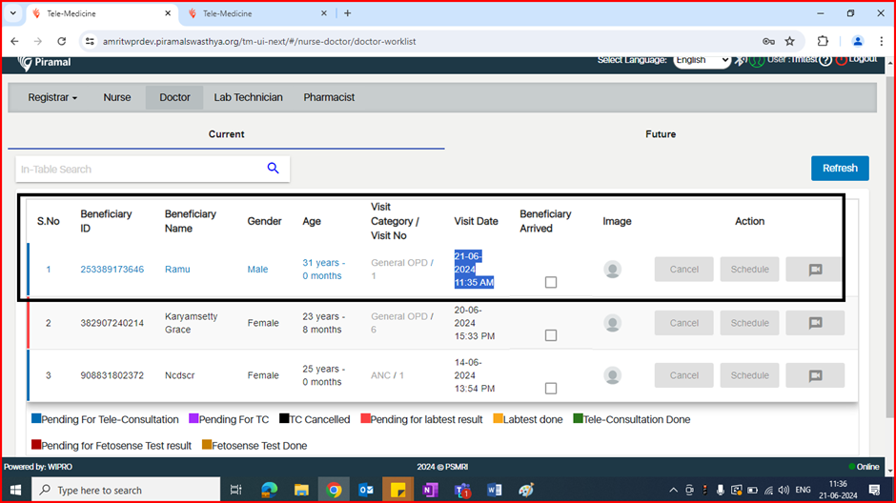Open Chrome tab search chevron
This screenshot has height=503, width=896.
12,13
